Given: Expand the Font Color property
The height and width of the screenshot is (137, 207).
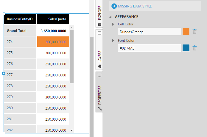Looking at the screenshot, I should click(113, 41).
